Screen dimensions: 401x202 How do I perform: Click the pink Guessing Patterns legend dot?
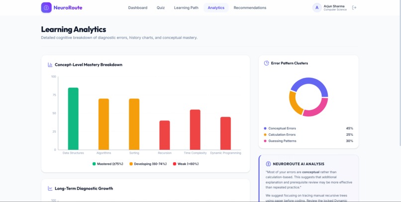point(265,141)
